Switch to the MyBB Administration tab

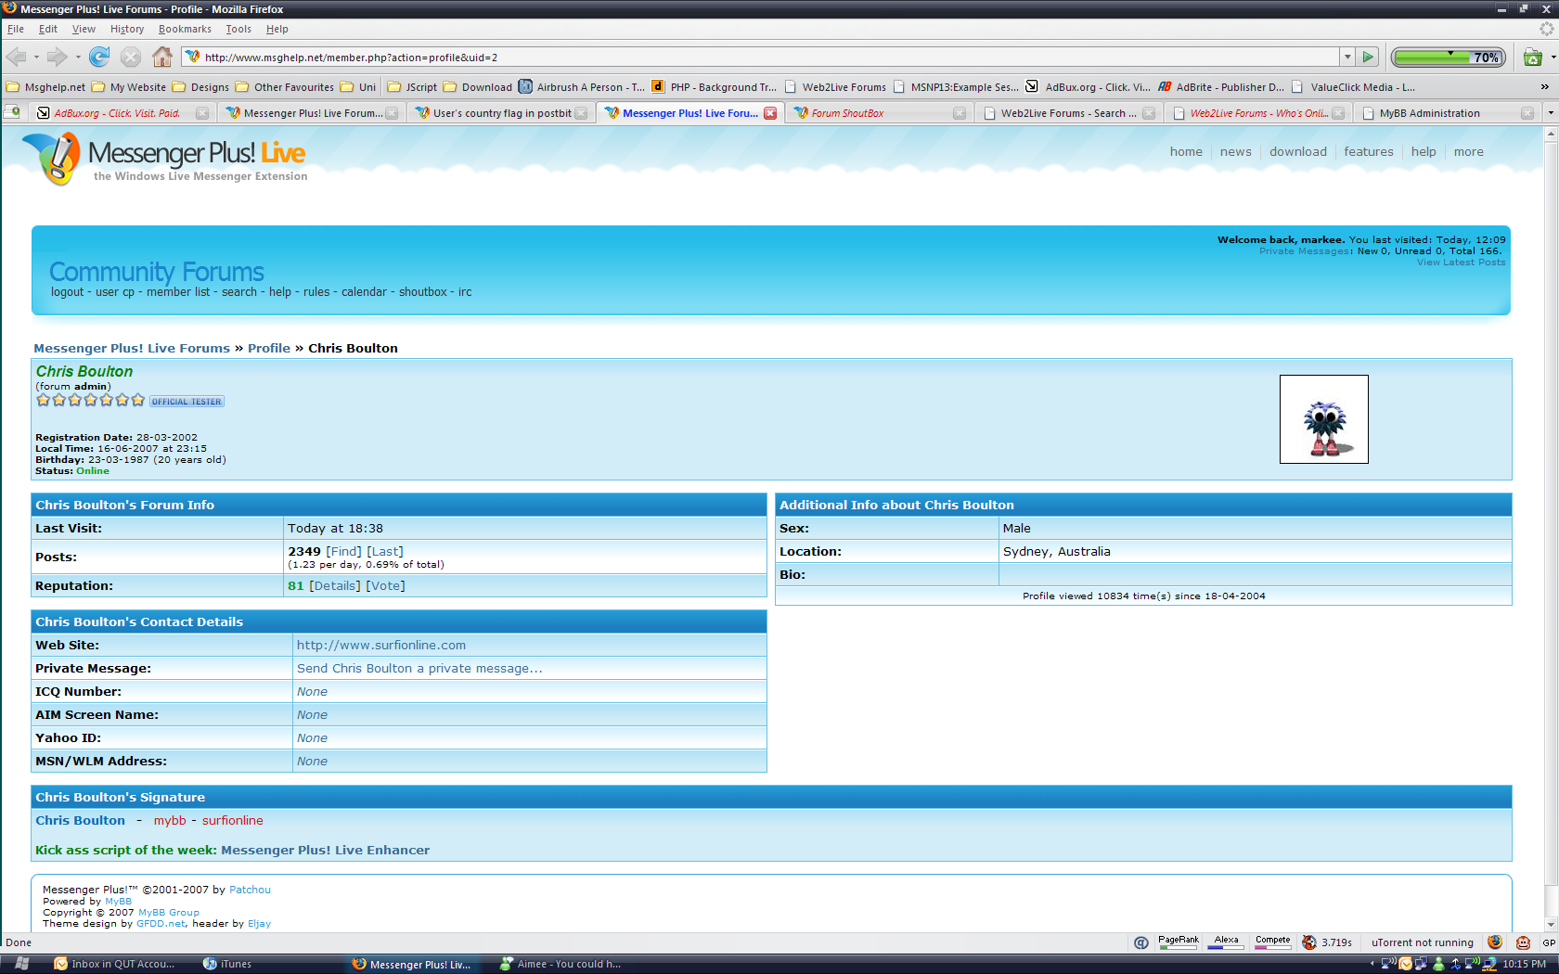click(1448, 113)
